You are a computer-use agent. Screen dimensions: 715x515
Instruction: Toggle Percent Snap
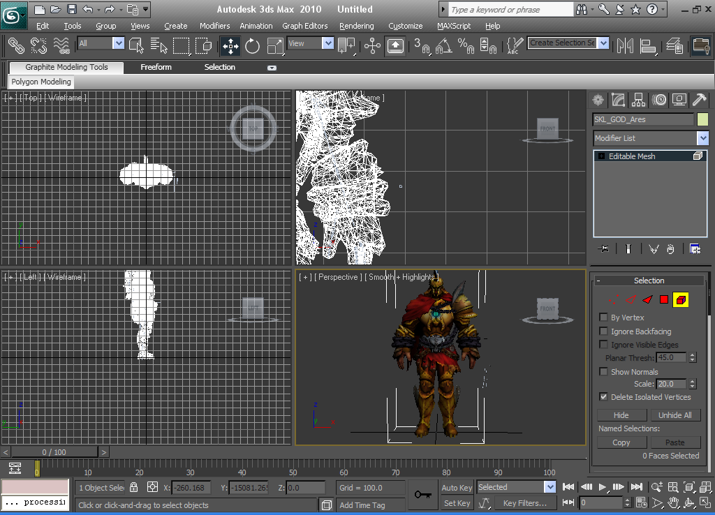tap(466, 45)
